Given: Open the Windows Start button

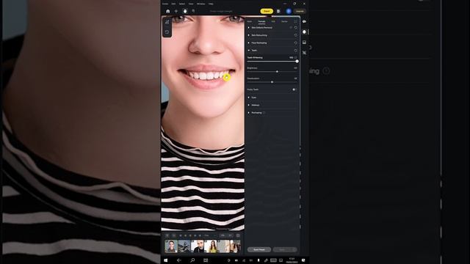Looking at the screenshot, I should coord(166,260).
